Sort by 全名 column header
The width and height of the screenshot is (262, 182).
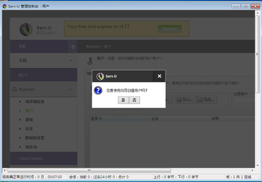pyautogui.click(x=181, y=118)
